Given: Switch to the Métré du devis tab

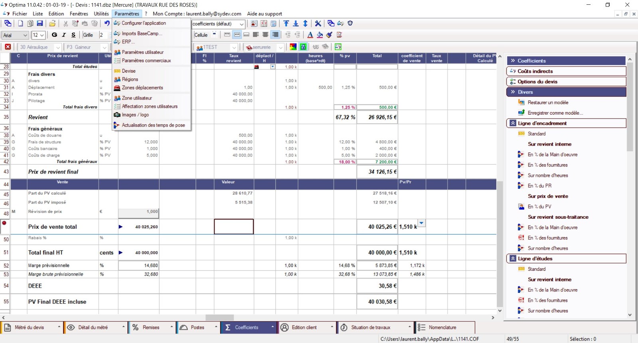Looking at the screenshot, I should point(32,327).
